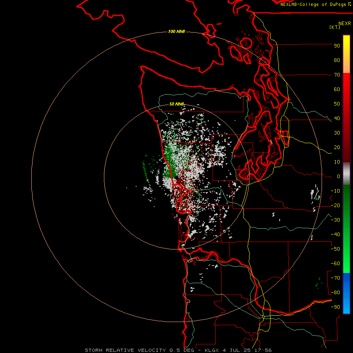Click the blue bottom segment of color bar
This screenshot has height=353, width=353.
click(x=346, y=293)
